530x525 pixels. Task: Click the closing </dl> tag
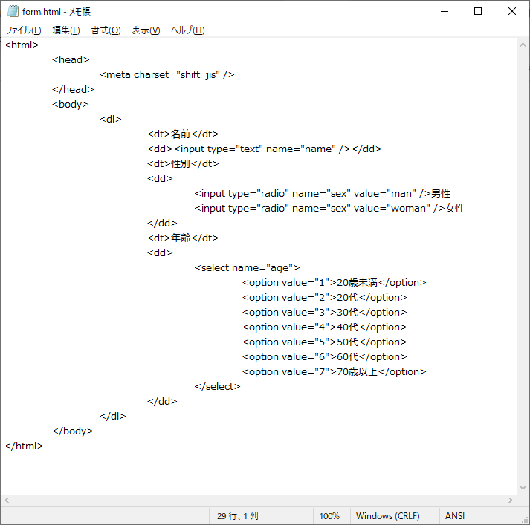pyautogui.click(x=112, y=417)
